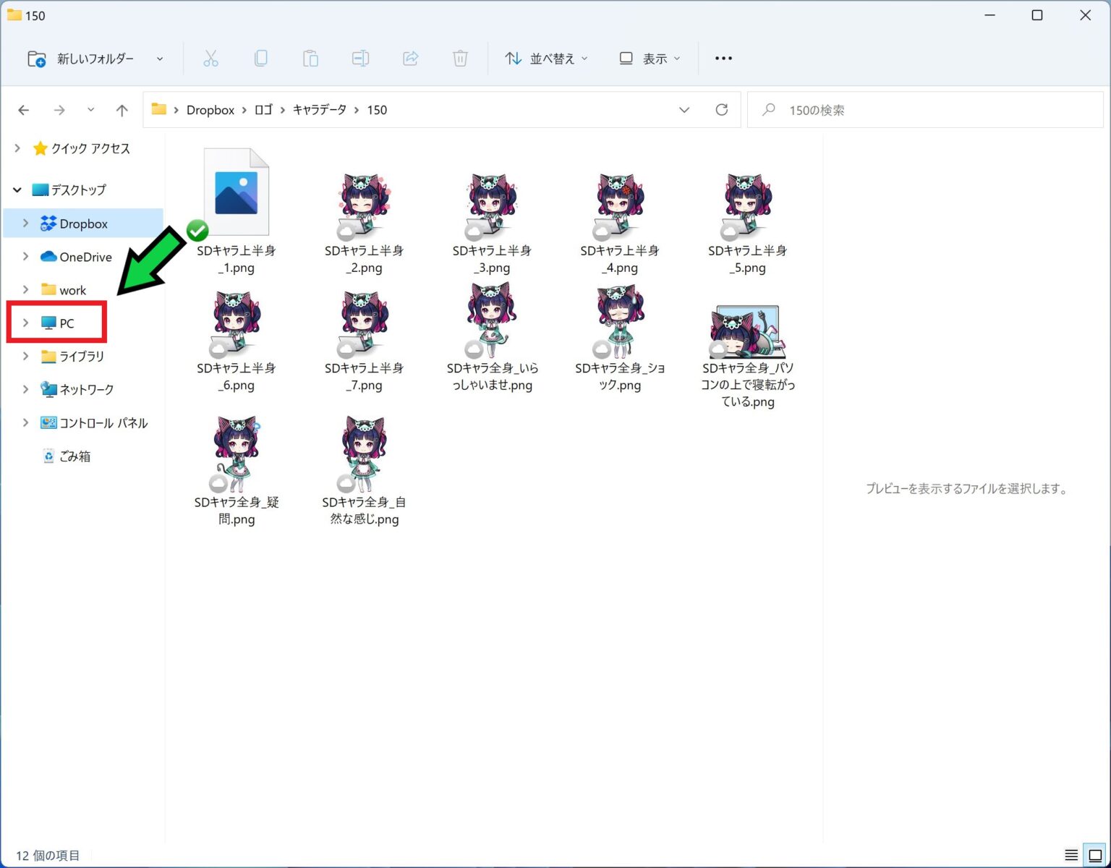The width and height of the screenshot is (1111, 868).
Task: Collapse the デスクトップ tree node
Action: [x=17, y=190]
